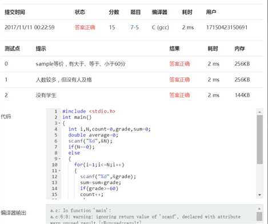Click the red 答案正确 status in the submission row

point(85,27)
